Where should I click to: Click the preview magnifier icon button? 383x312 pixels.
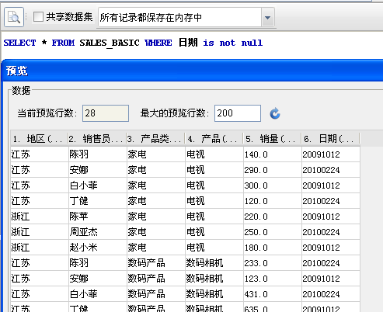pos(14,17)
